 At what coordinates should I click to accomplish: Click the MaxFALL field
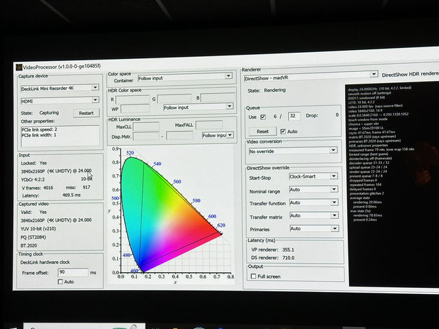point(209,125)
